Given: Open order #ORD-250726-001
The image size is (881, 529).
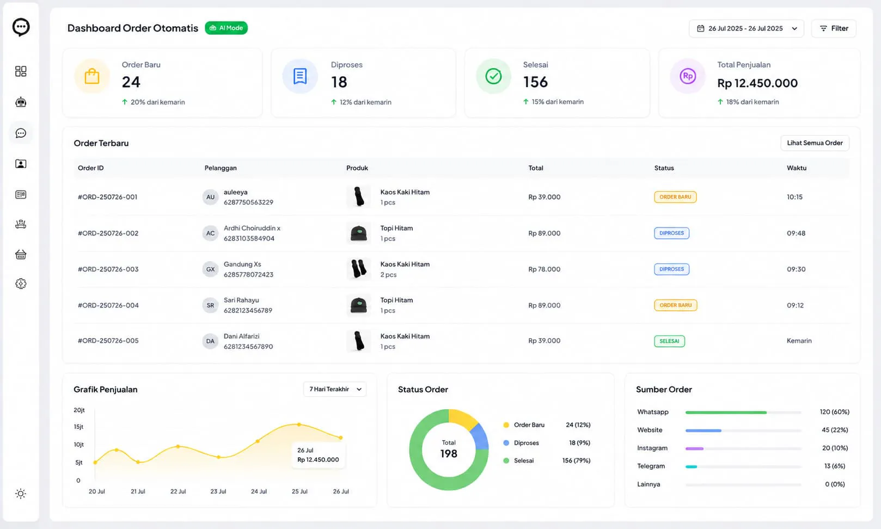Looking at the screenshot, I should (x=108, y=197).
